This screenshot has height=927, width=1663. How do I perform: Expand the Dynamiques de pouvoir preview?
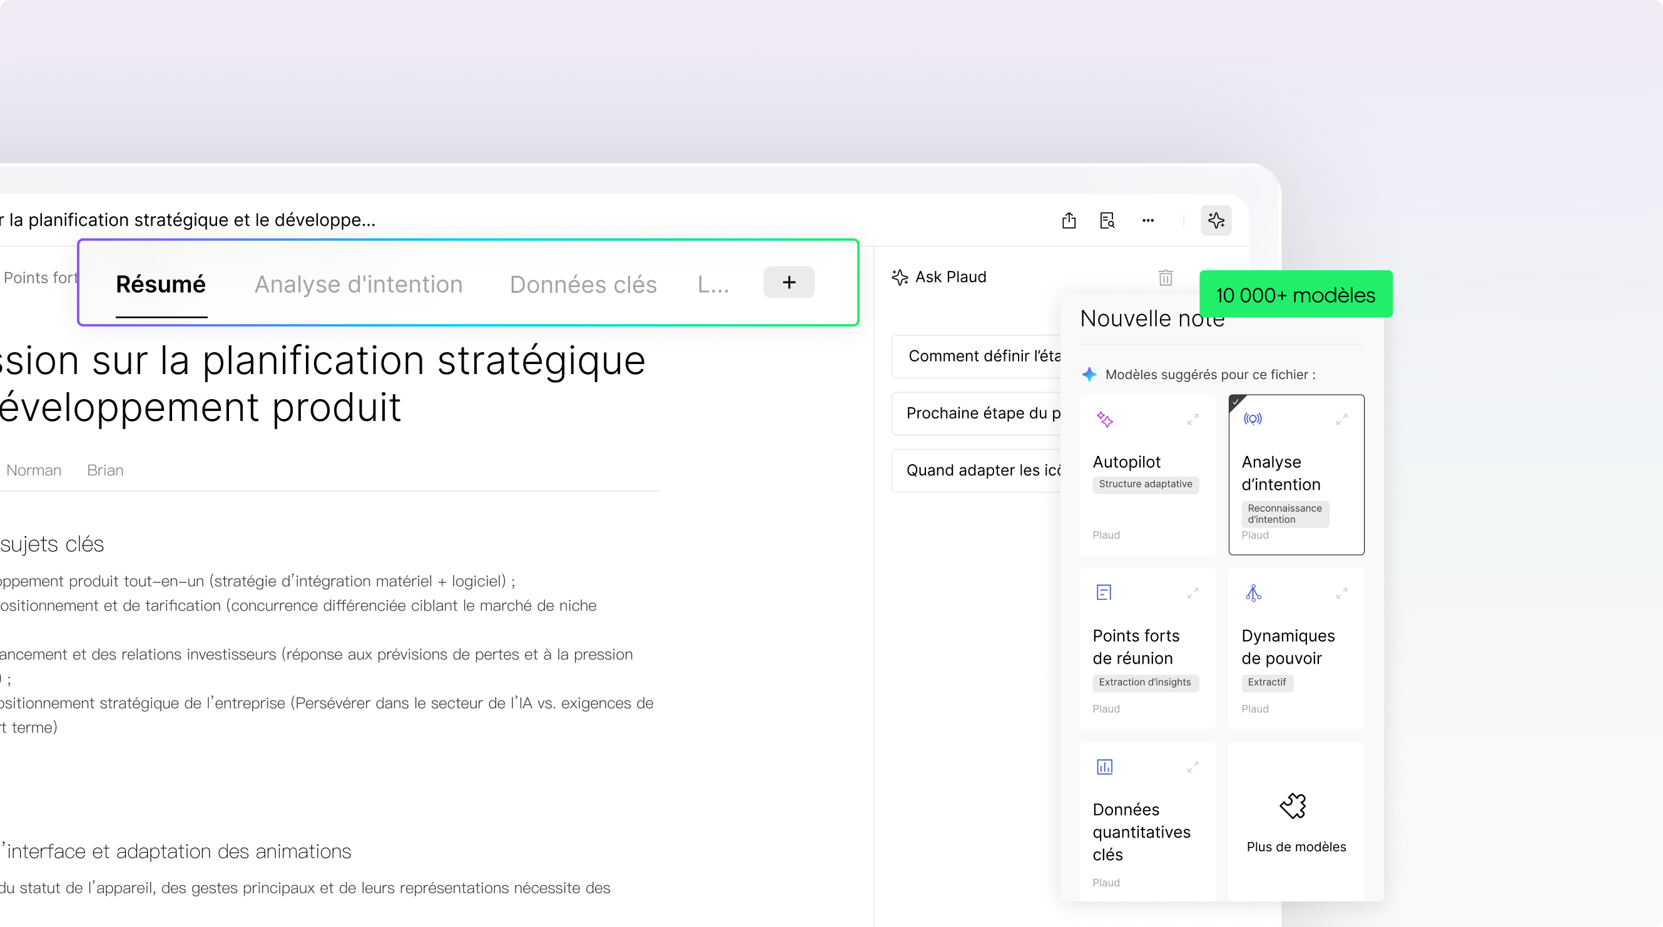pos(1341,593)
